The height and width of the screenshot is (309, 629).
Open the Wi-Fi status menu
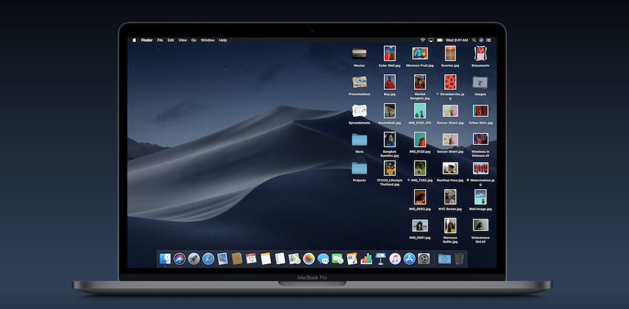[x=423, y=40]
